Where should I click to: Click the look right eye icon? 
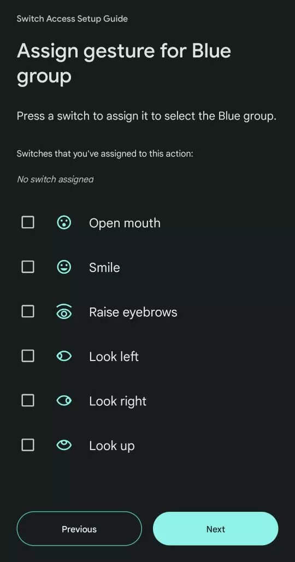point(64,401)
